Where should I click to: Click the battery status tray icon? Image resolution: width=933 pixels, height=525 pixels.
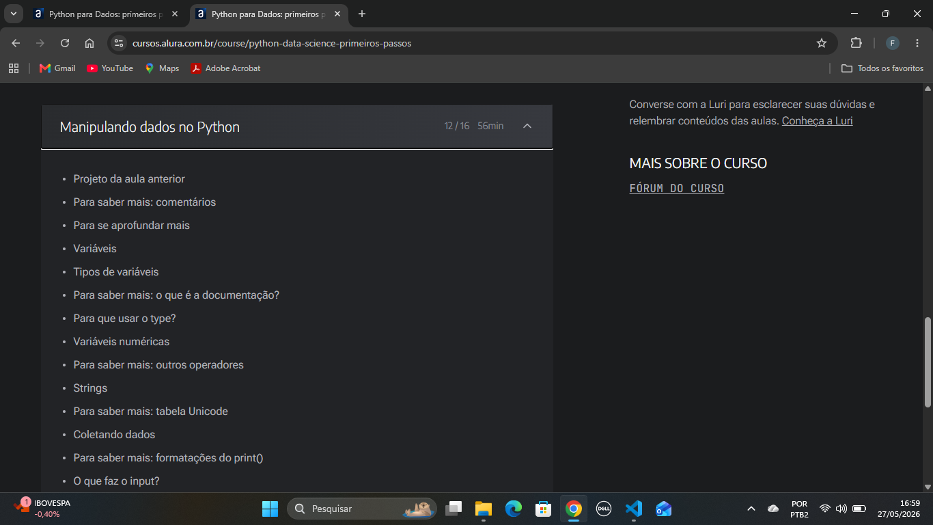[859, 509]
